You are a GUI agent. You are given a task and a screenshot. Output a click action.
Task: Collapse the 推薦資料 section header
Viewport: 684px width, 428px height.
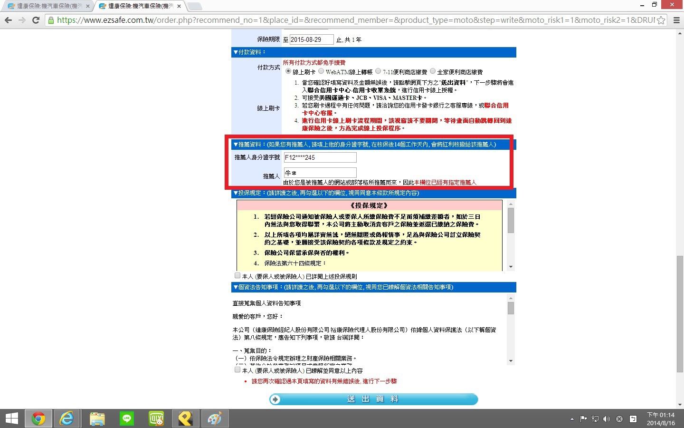point(374,145)
